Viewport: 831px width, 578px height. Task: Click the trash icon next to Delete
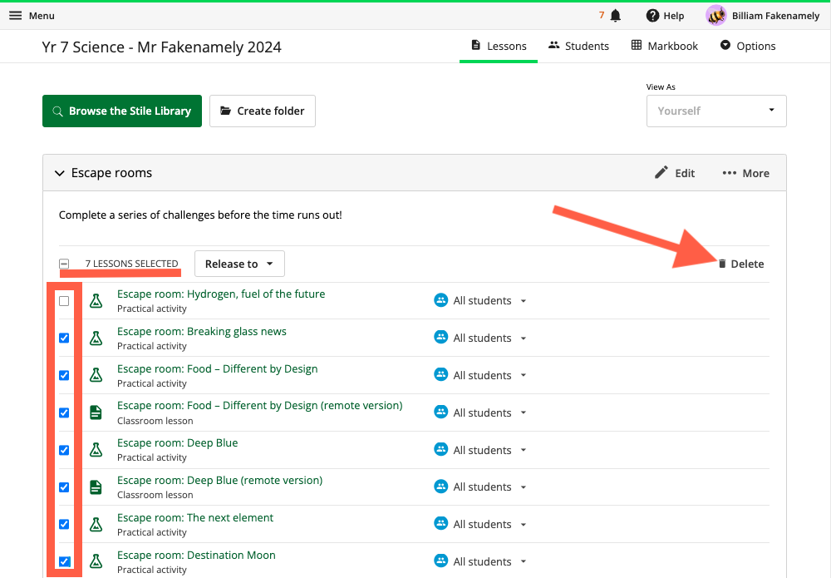pos(722,264)
